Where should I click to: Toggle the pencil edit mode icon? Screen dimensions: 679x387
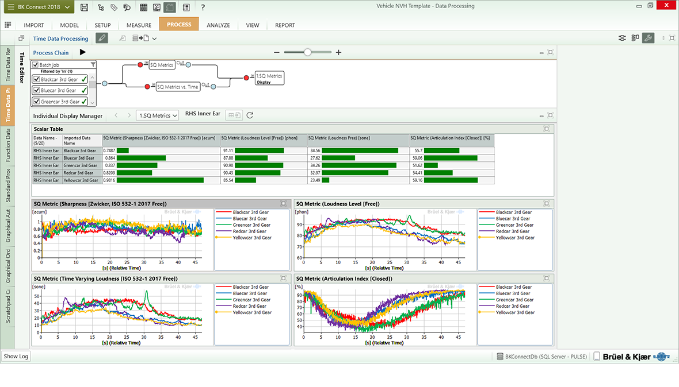[x=101, y=38]
